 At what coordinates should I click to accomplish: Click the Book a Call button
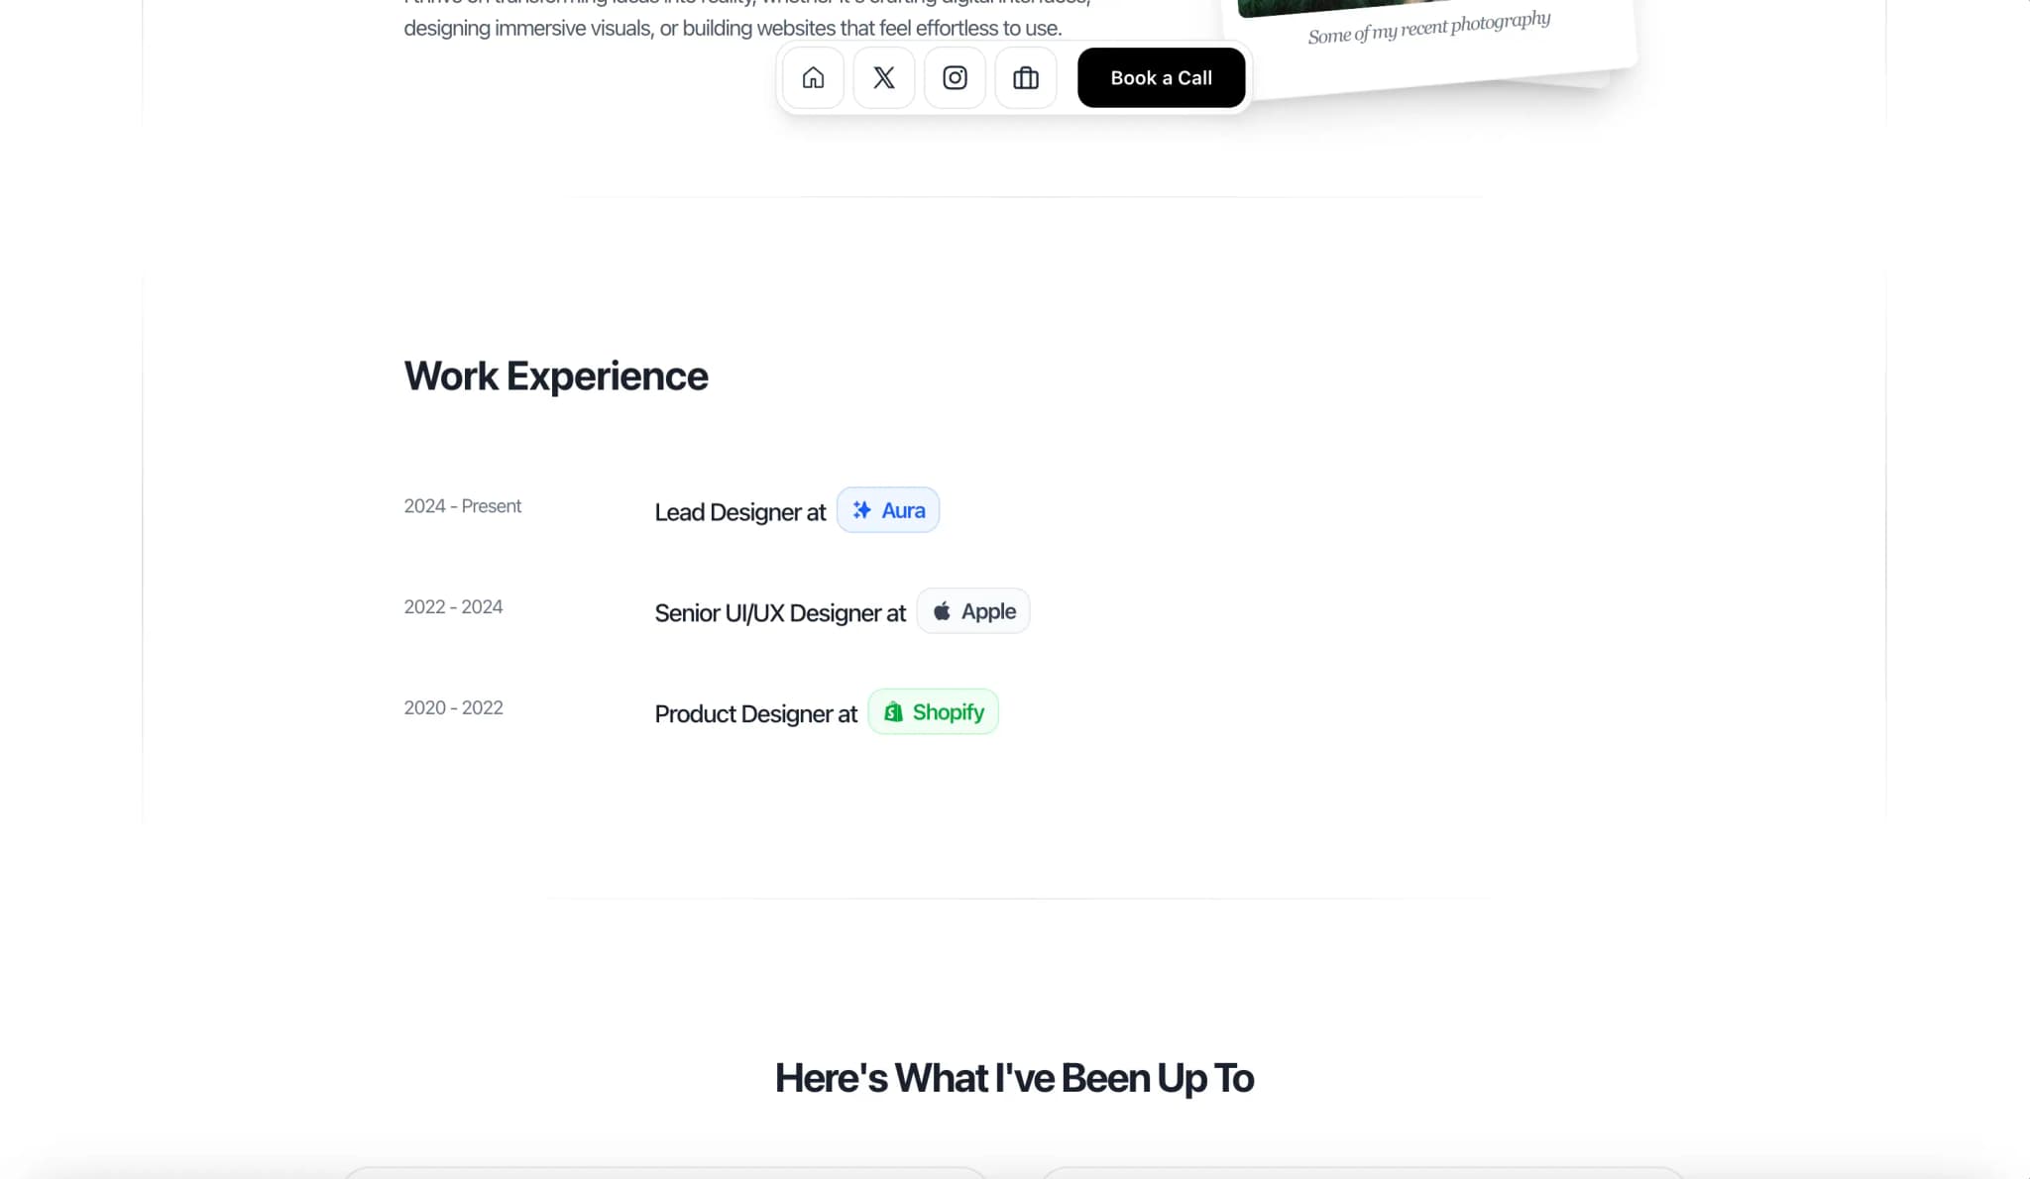(1161, 77)
